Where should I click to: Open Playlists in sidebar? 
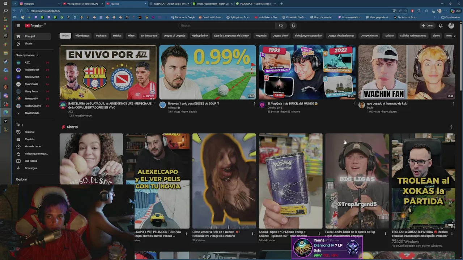pyautogui.click(x=32, y=139)
